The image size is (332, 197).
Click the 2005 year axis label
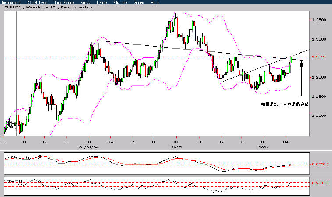(176, 147)
